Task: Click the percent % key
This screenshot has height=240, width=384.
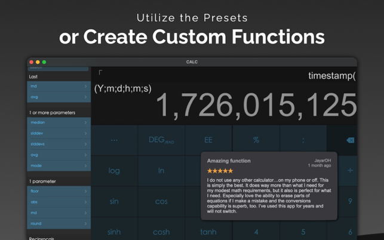Action: (x=256, y=140)
